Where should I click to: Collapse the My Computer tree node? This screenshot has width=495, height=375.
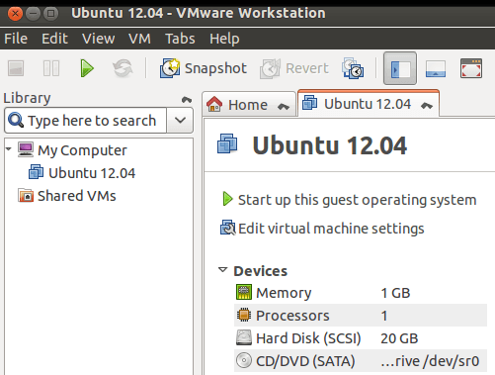[x=9, y=149]
